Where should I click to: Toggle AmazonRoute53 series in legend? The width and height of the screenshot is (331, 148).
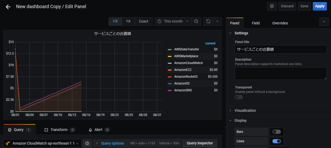pos(186,77)
